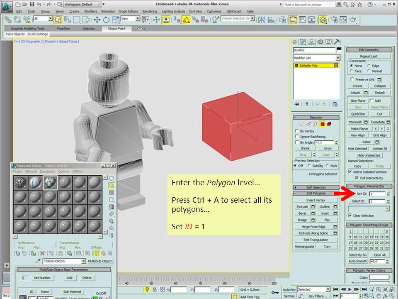This screenshot has width=398, height=299.
Task: Click the Align tool icon
Action: click(x=271, y=20)
